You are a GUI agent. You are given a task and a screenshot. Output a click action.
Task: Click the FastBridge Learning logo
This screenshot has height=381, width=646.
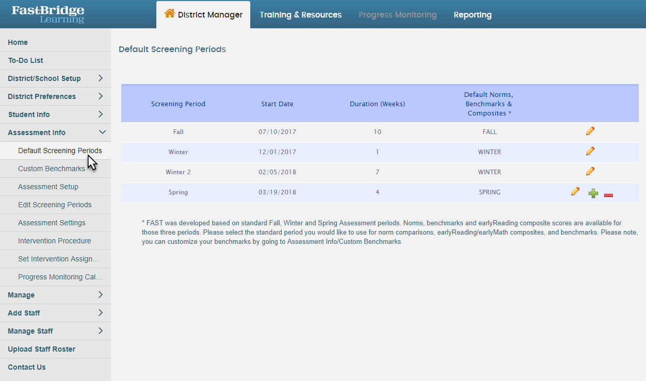pos(48,14)
